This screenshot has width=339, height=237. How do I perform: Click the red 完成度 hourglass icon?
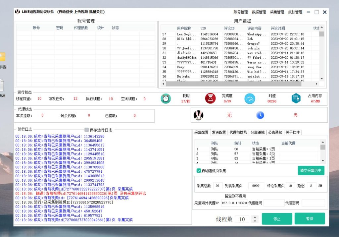pos(211,98)
